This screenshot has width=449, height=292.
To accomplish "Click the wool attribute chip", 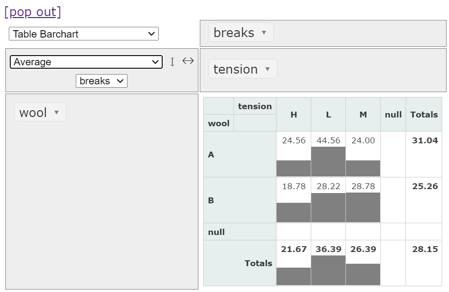I will [x=33, y=113].
